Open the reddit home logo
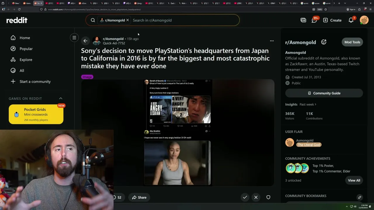Screen dimensions: 374x210 17,20
